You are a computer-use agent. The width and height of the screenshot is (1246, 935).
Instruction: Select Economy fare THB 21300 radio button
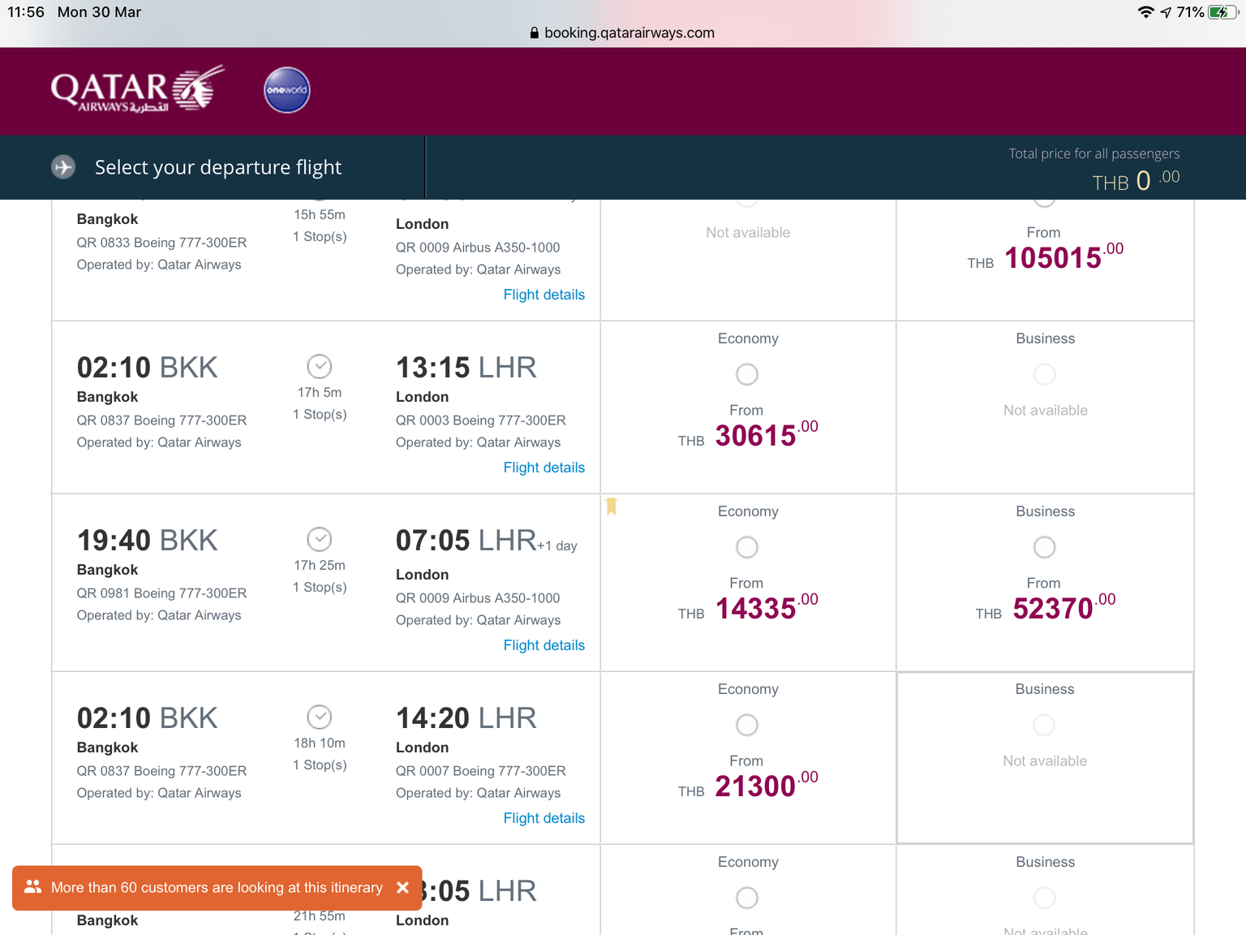[747, 725]
